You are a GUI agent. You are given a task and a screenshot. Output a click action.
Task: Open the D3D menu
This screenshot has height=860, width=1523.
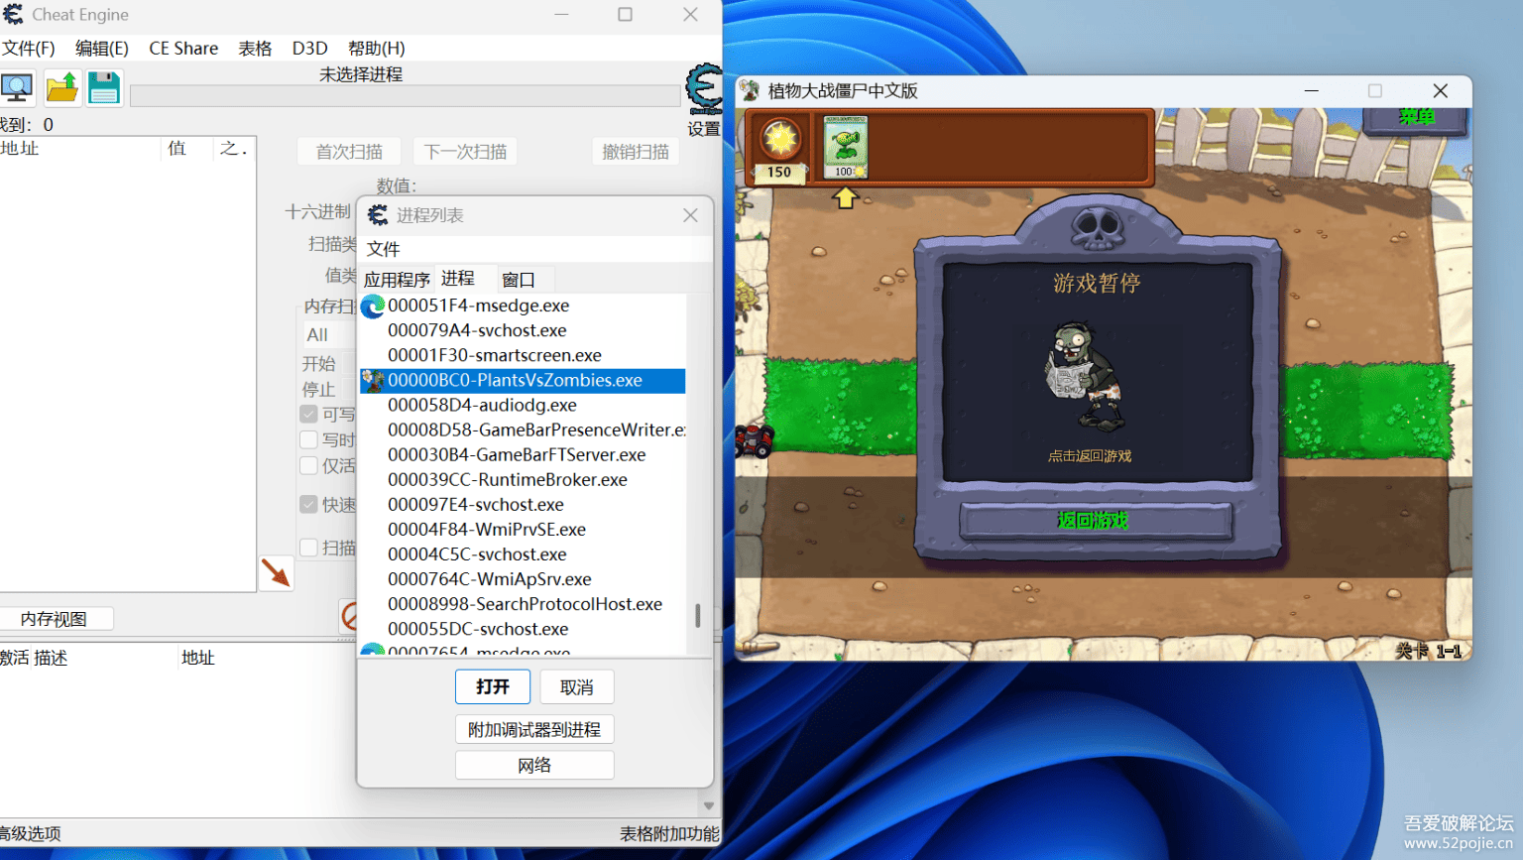309,49
